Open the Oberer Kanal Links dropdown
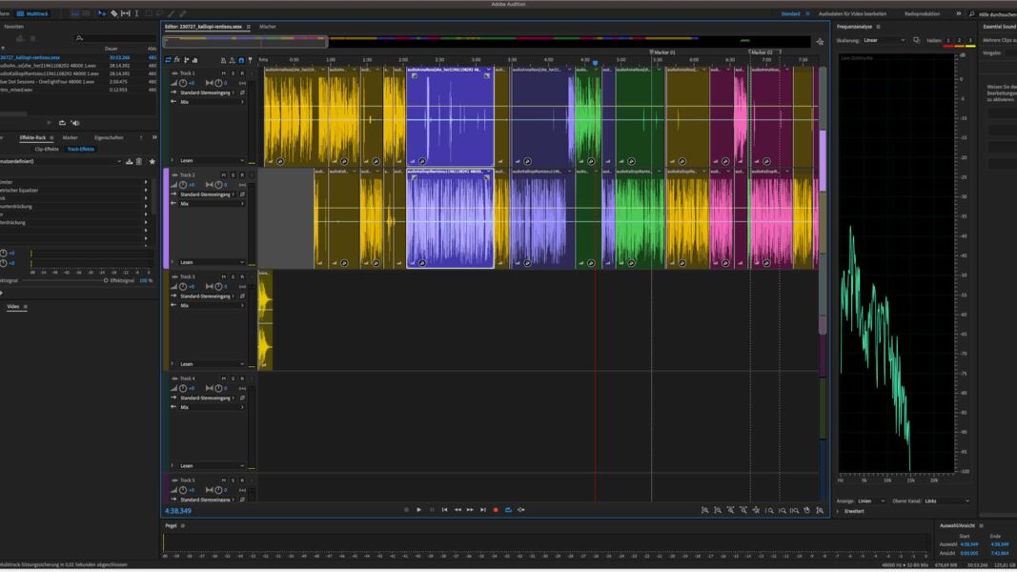 947,500
